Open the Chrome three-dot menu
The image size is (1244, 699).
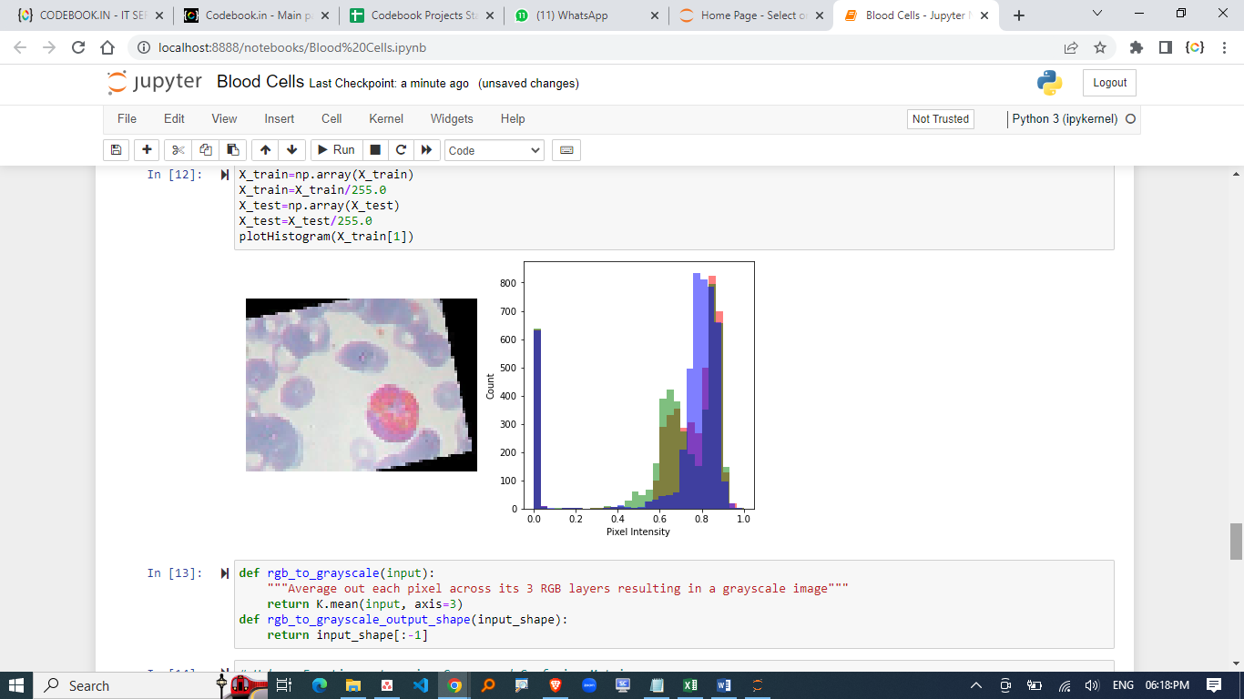point(1226,47)
